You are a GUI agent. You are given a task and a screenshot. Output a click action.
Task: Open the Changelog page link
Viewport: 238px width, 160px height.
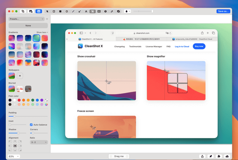coord(120,47)
